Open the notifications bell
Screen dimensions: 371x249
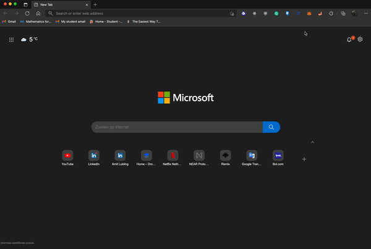click(349, 40)
